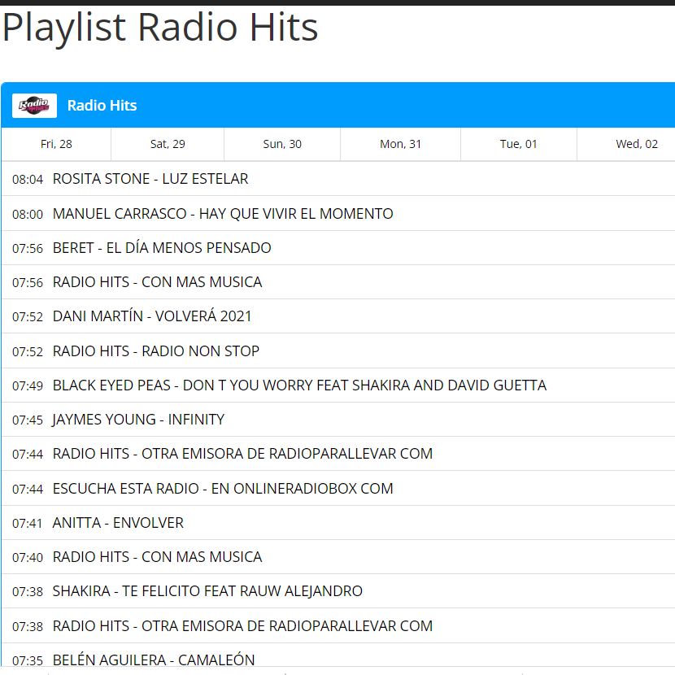
Task: Click Escucha Esta Radio - En Onlineradiobox Com
Action: (223, 489)
